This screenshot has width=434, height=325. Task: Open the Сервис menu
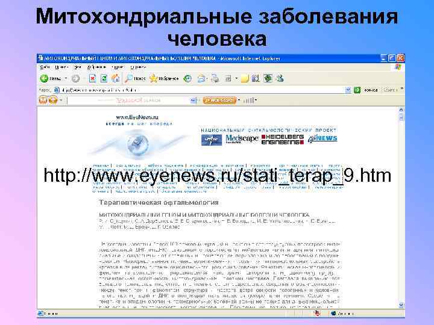[118, 67]
